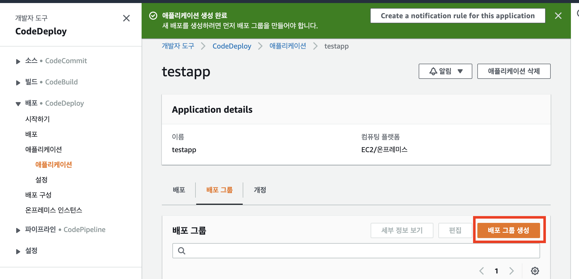Click page number 1 in pagination
Screen dimensions: 579x279
[x=496, y=271]
